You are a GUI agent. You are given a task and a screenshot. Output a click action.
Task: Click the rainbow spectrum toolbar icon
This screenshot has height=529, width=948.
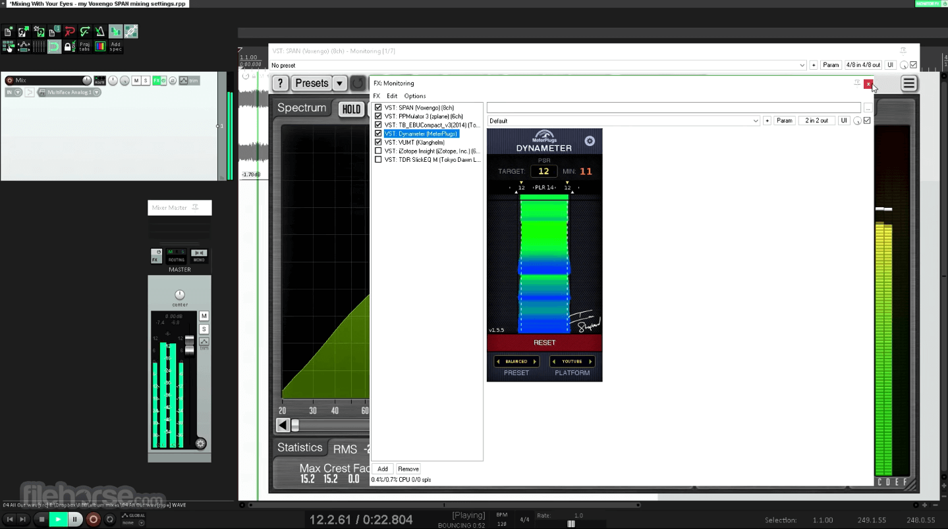(100, 47)
